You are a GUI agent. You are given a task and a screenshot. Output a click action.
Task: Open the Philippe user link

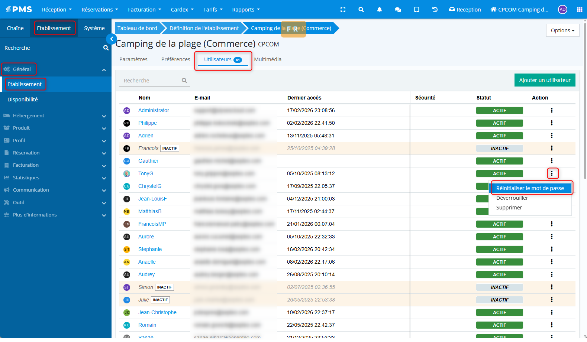click(148, 123)
